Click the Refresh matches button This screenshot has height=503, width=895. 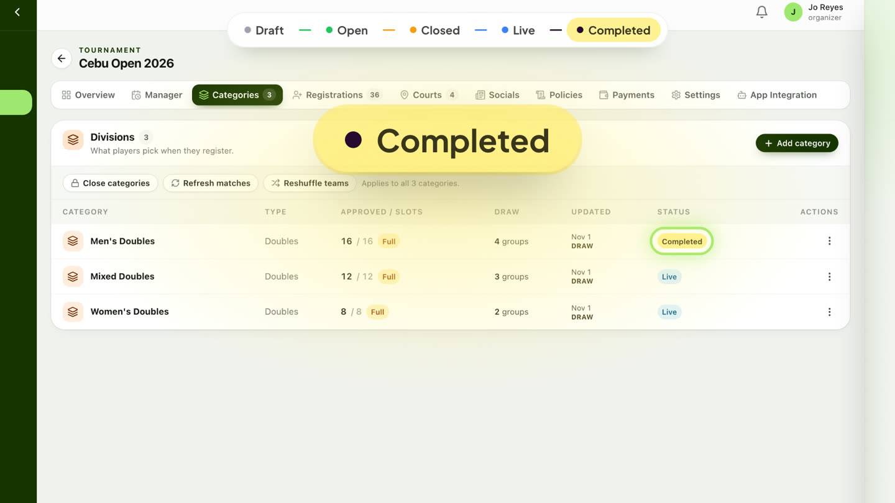click(x=211, y=183)
